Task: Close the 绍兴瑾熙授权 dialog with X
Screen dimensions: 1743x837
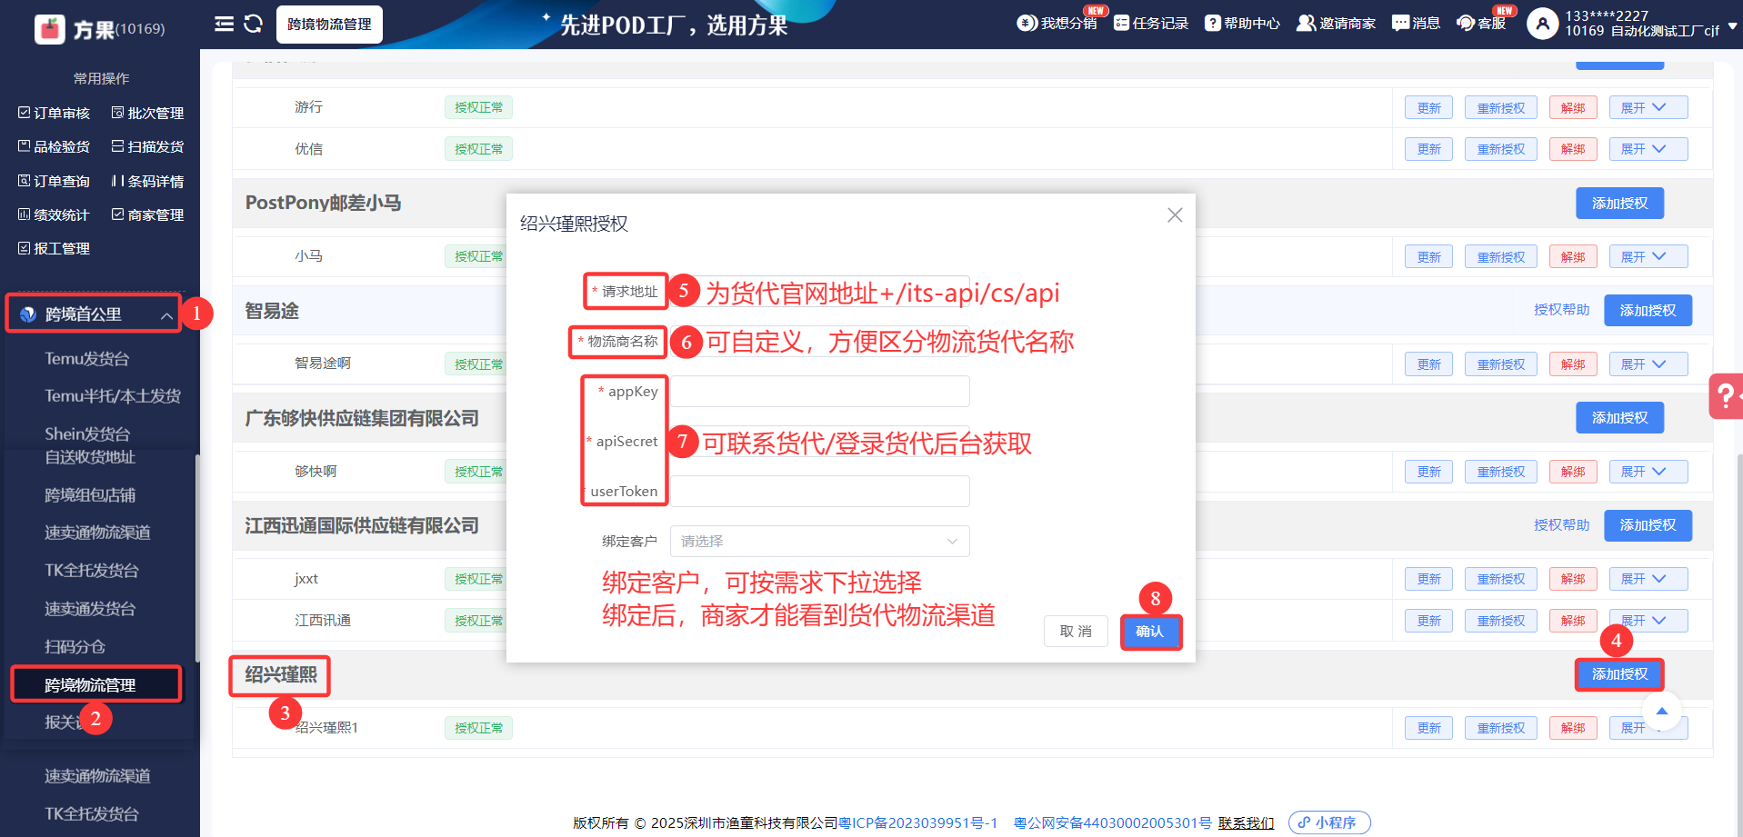Action: point(1175,215)
